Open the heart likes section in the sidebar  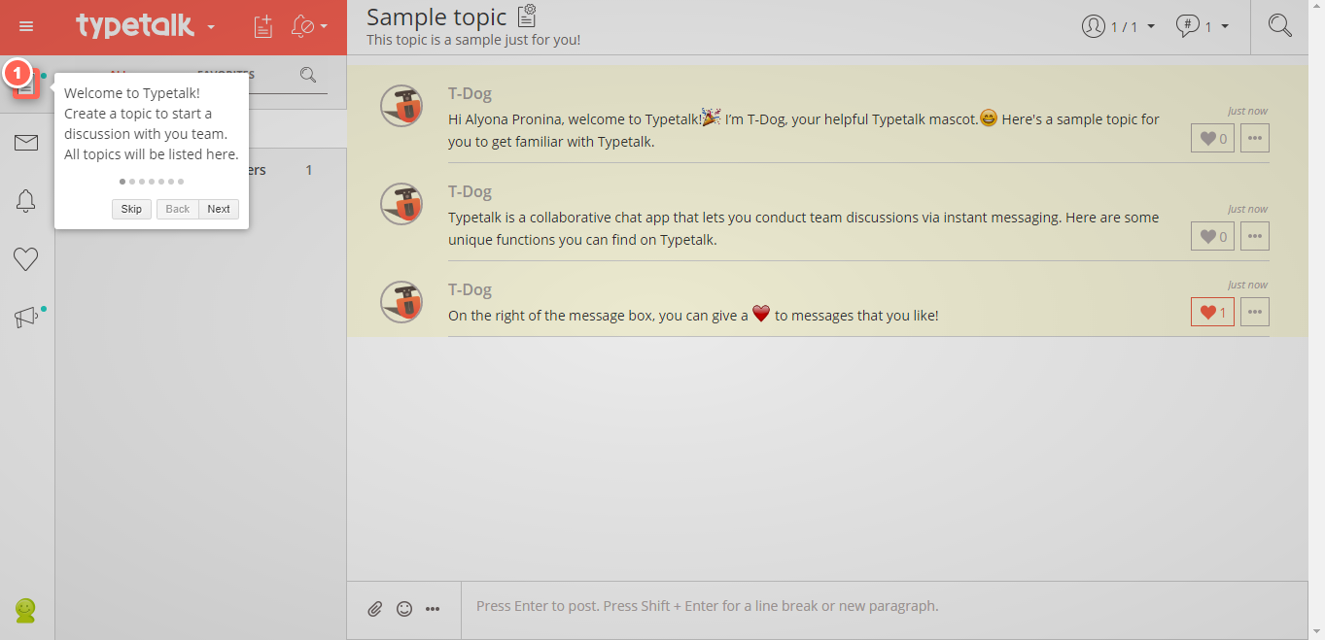[26, 259]
